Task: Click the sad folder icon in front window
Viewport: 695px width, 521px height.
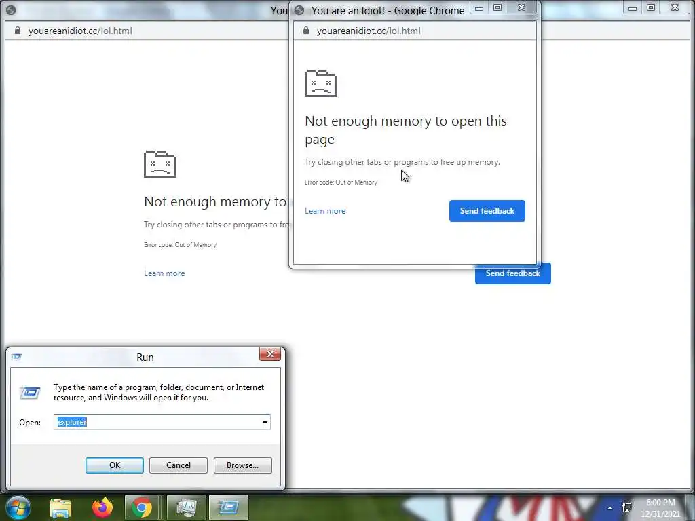Action: pyautogui.click(x=321, y=83)
